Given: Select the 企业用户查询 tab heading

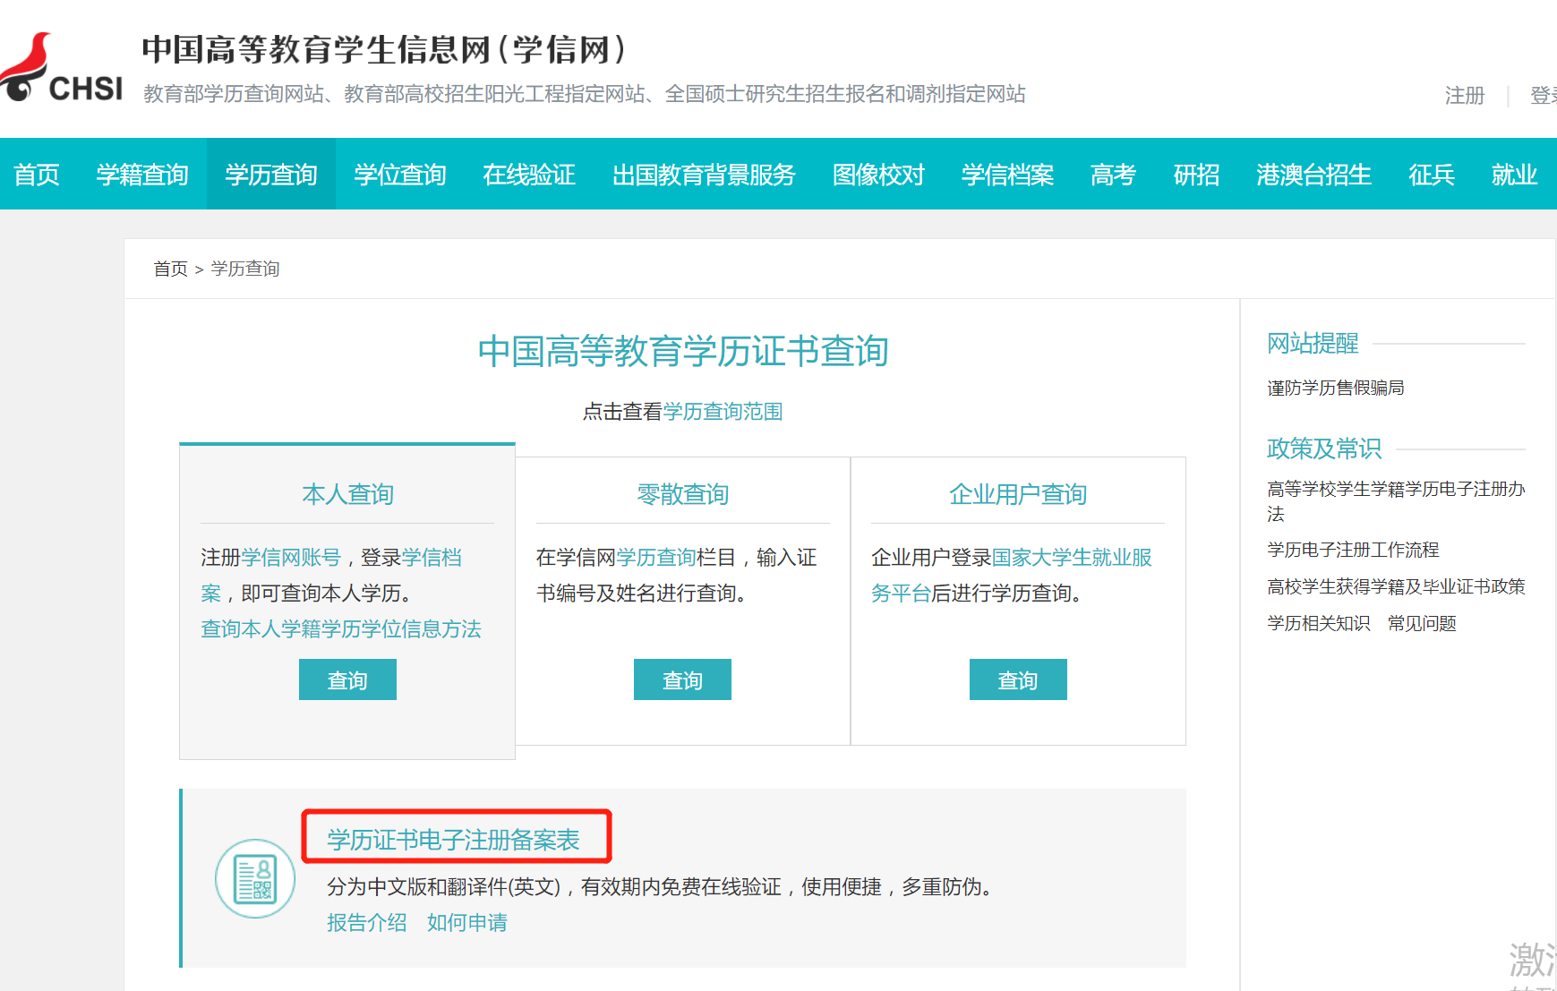Looking at the screenshot, I should point(1018,494).
